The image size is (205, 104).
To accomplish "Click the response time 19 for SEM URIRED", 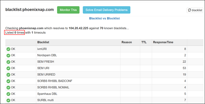I will click(x=184, y=75).
